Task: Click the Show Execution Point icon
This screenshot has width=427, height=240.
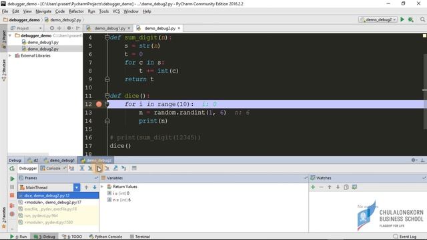Action: click(72, 169)
